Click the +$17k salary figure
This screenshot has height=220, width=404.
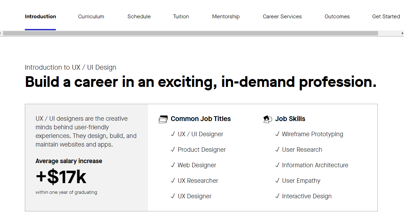pos(61,177)
